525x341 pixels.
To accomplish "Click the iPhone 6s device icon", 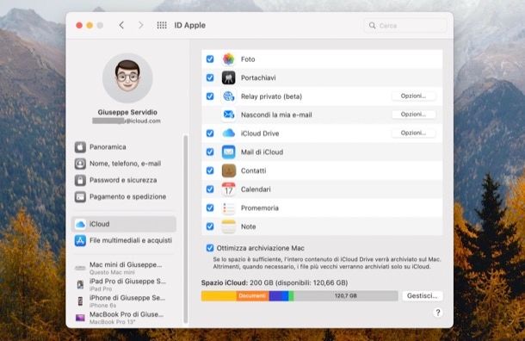I will [80, 301].
